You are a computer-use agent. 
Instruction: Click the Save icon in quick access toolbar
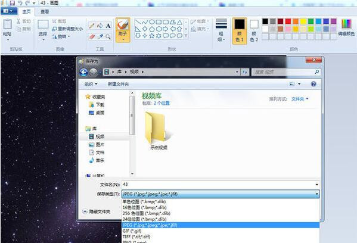pos(13,3)
